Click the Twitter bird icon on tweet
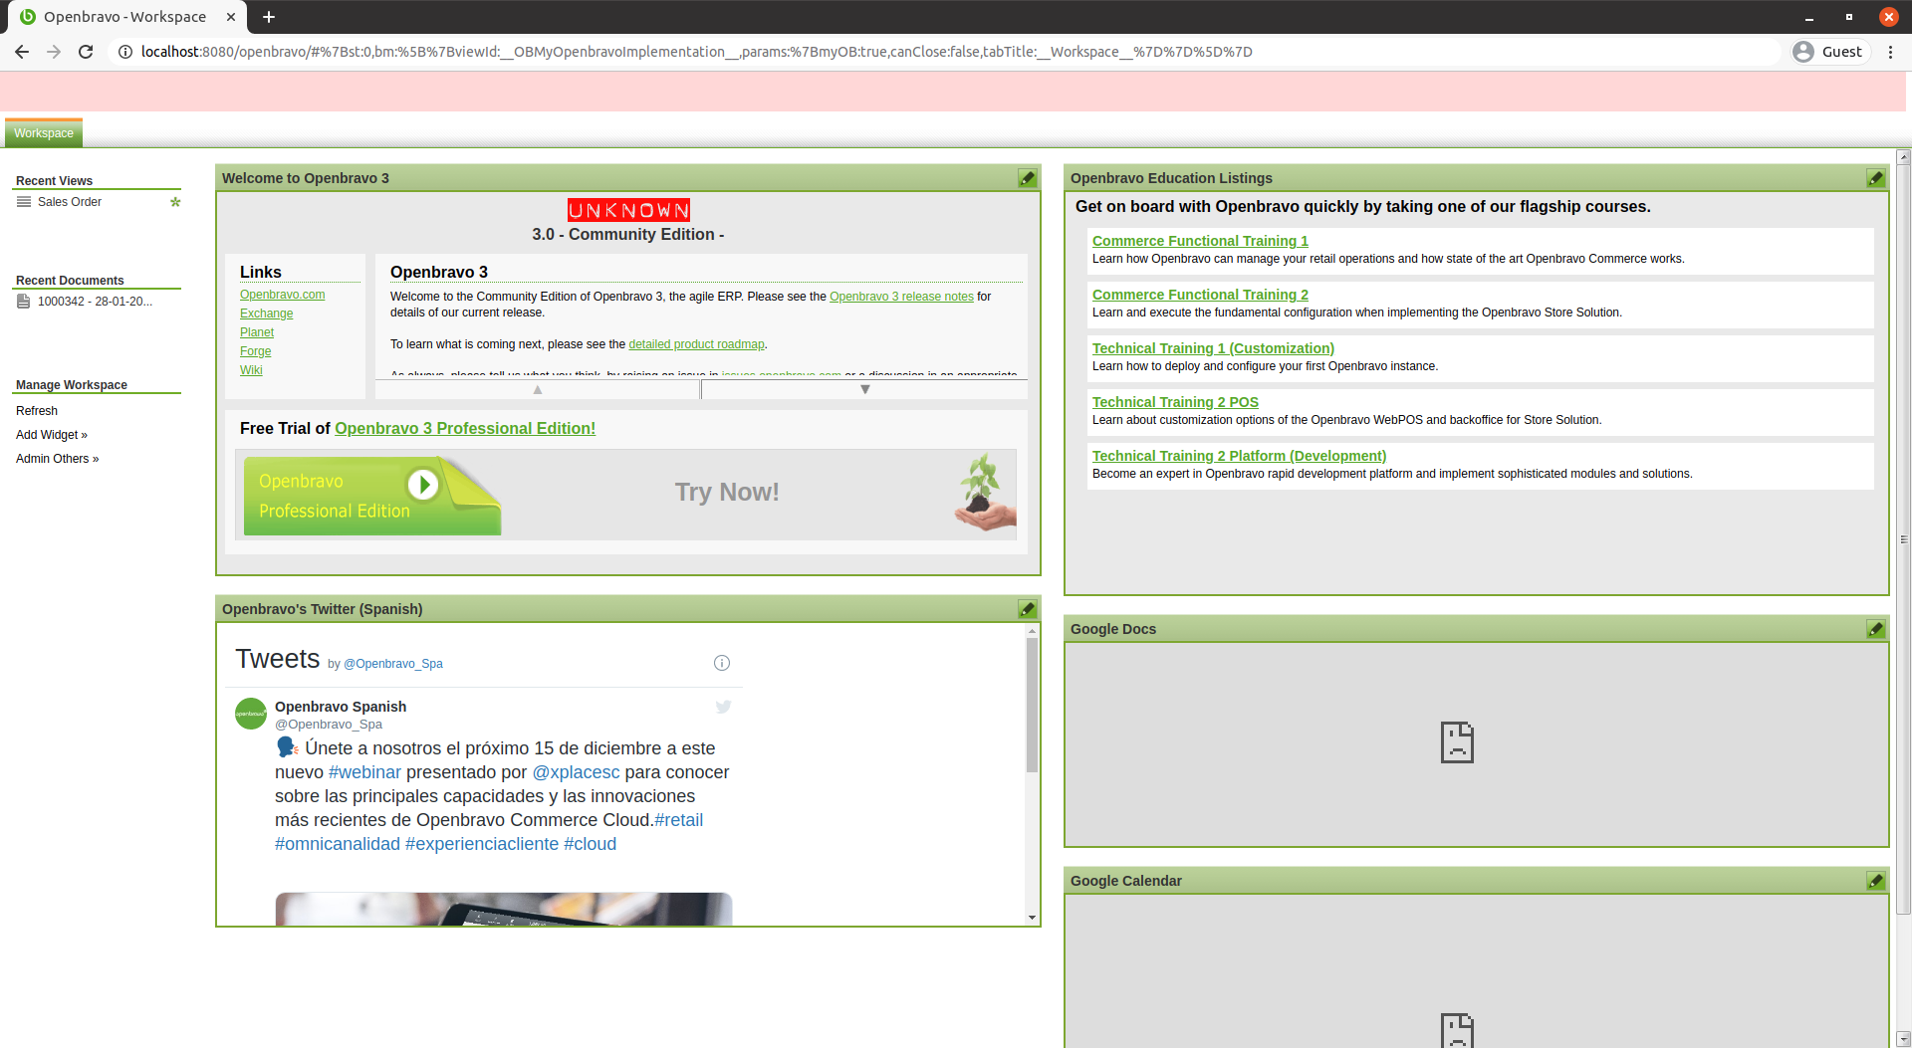The width and height of the screenshot is (1912, 1048). 724,707
